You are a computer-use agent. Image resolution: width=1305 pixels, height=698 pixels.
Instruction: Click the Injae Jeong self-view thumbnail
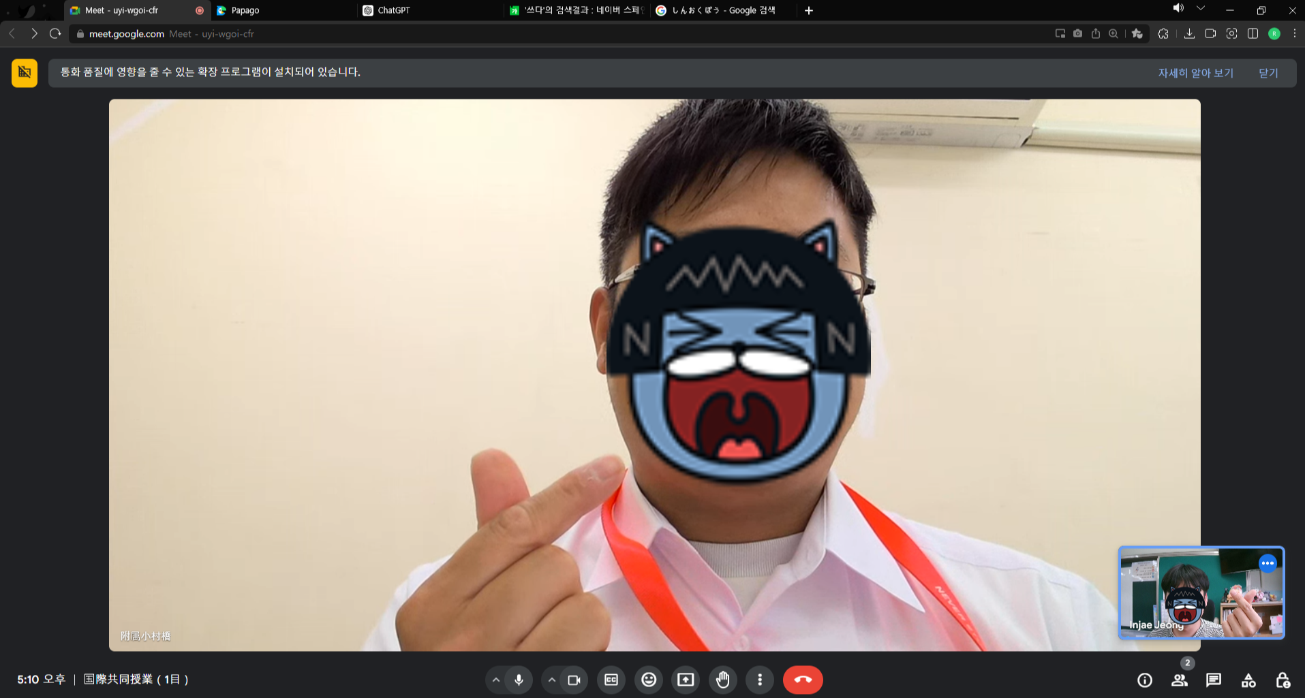[x=1201, y=592]
